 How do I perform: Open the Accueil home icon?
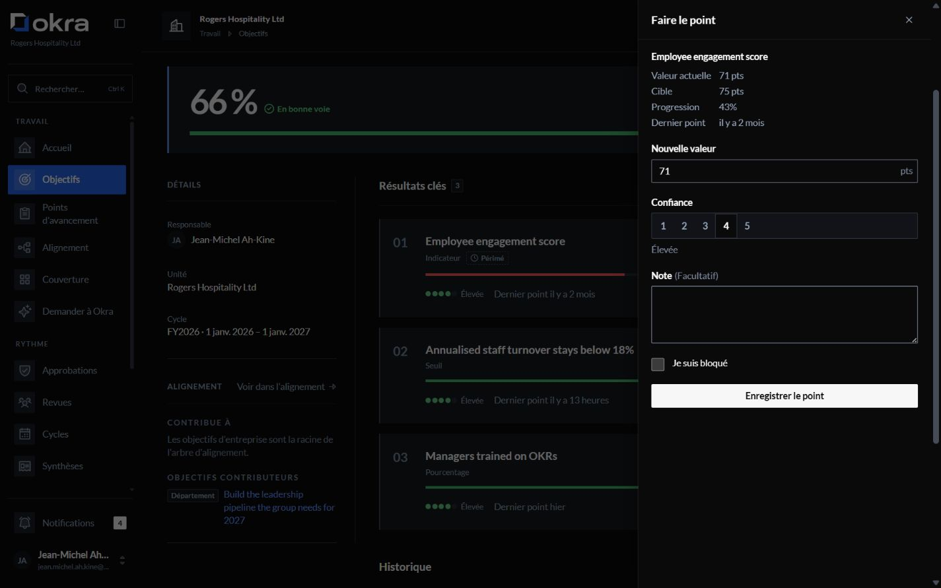[24, 148]
